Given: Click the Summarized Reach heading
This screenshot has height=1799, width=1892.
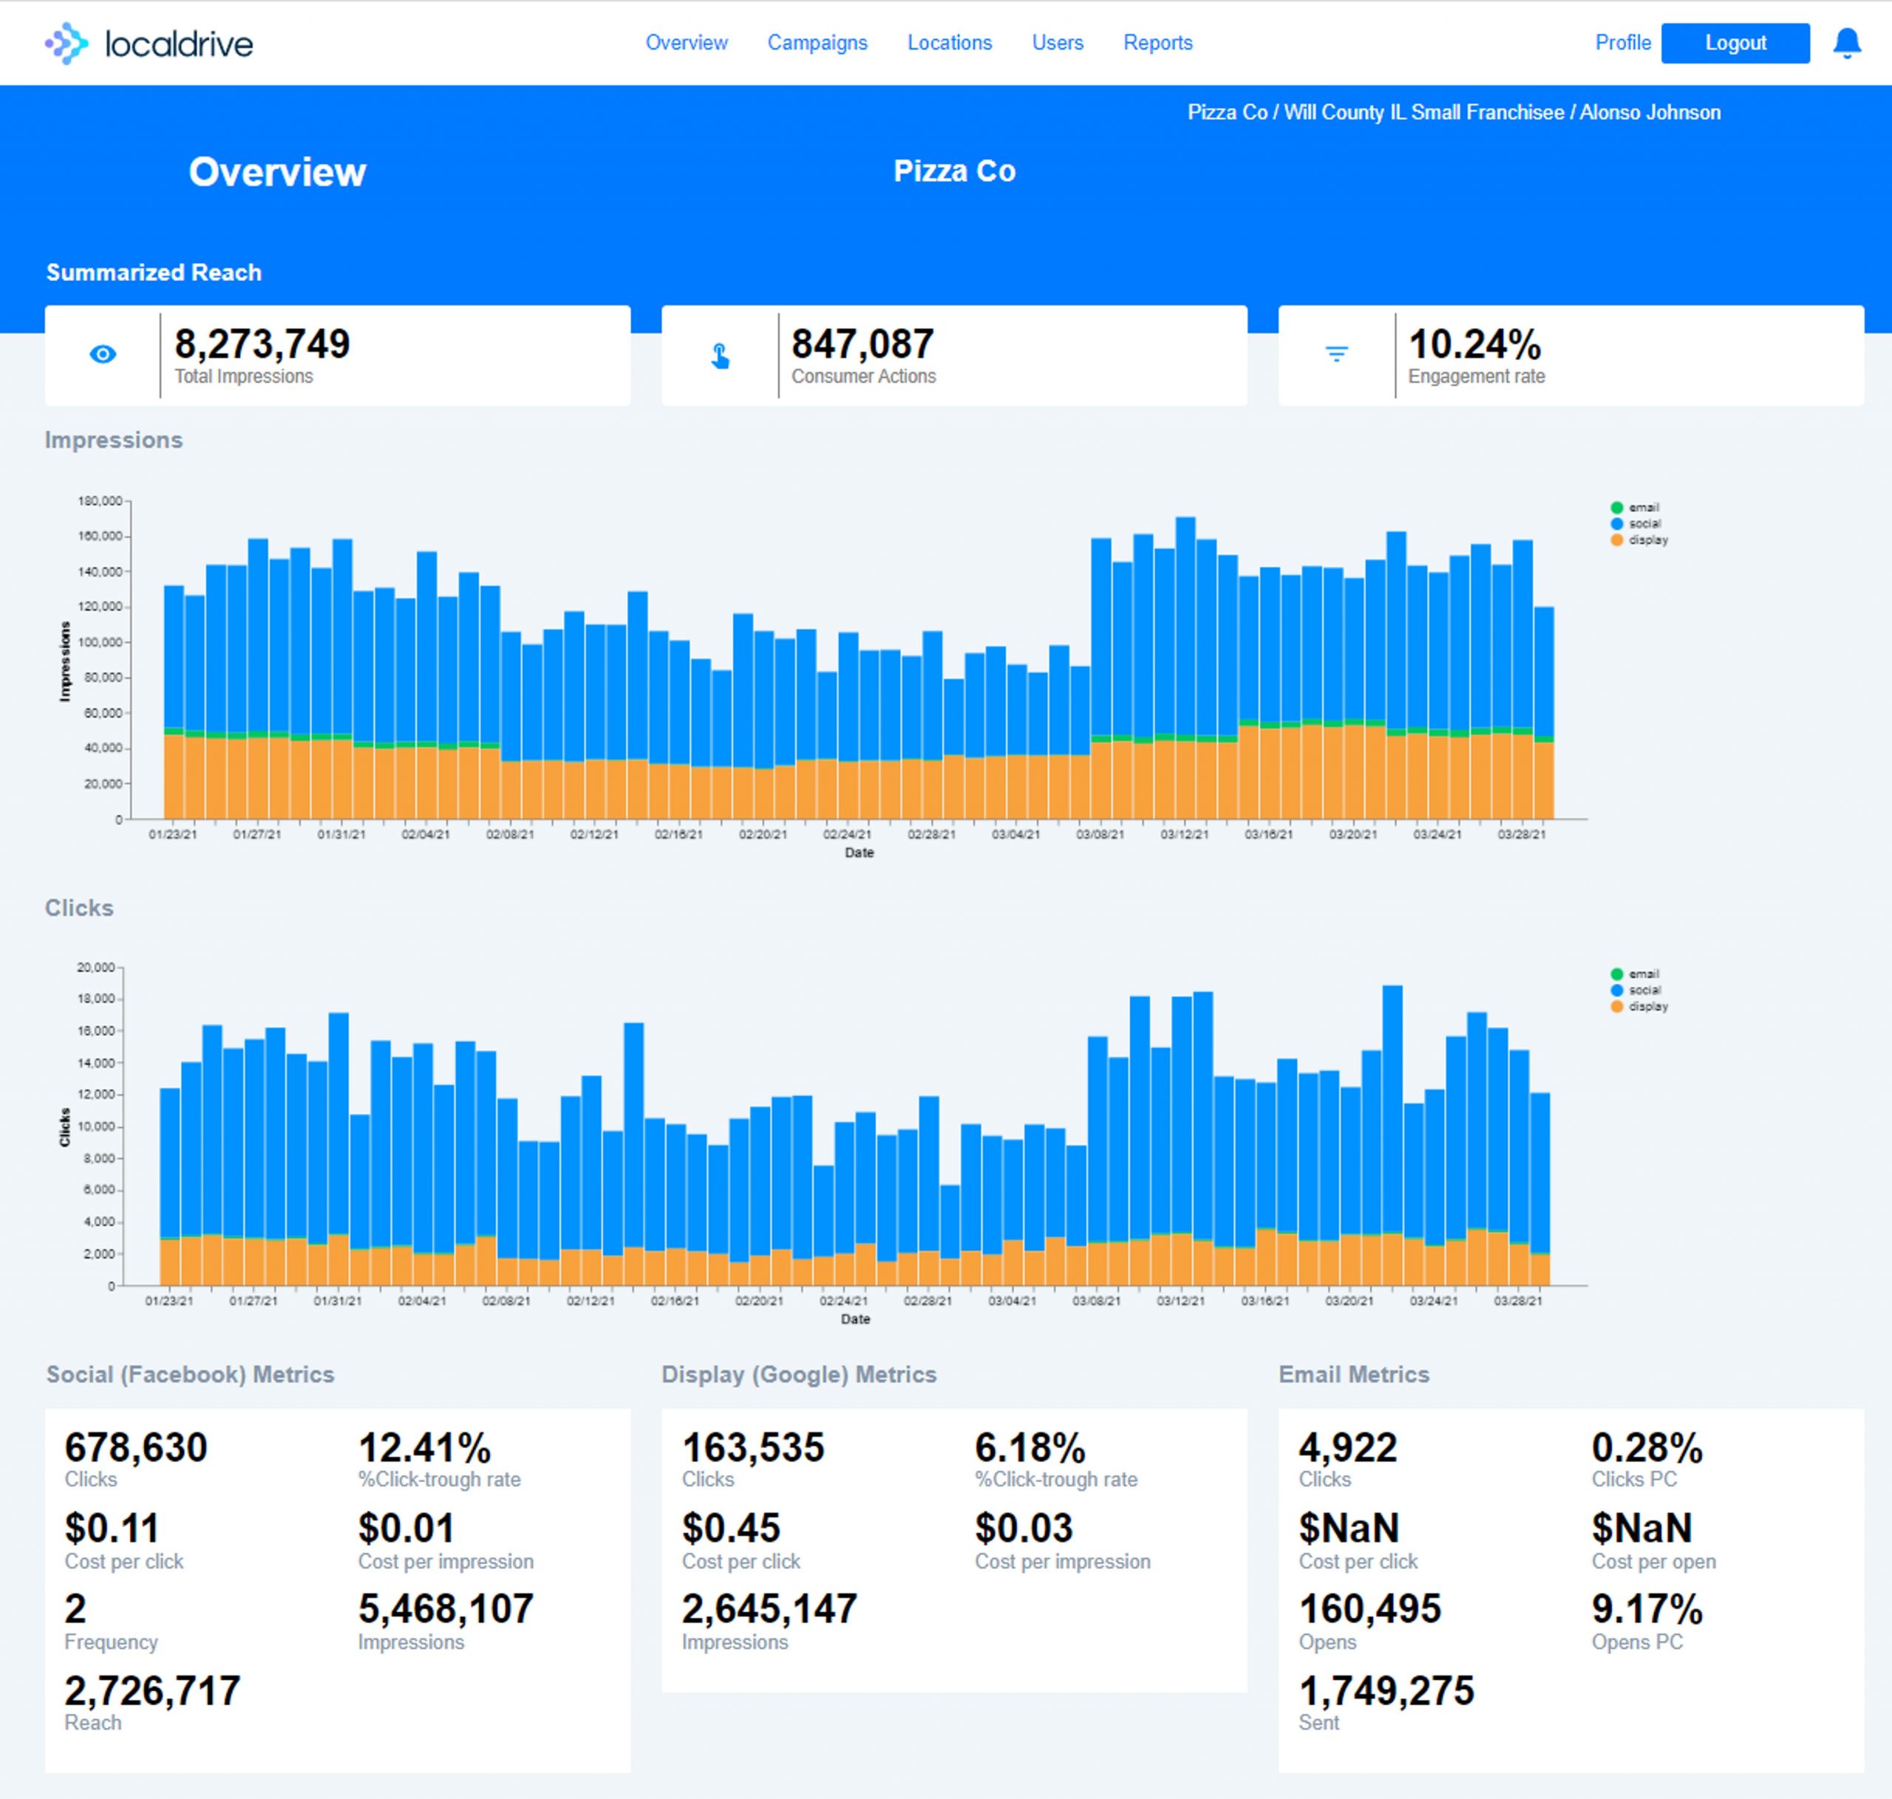Looking at the screenshot, I should click(154, 272).
